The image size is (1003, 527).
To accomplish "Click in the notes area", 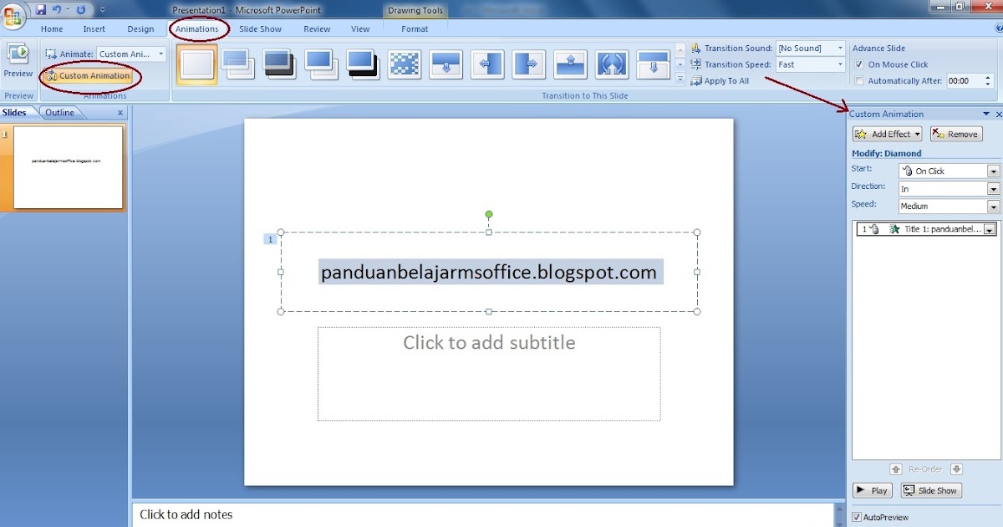I will 482,514.
